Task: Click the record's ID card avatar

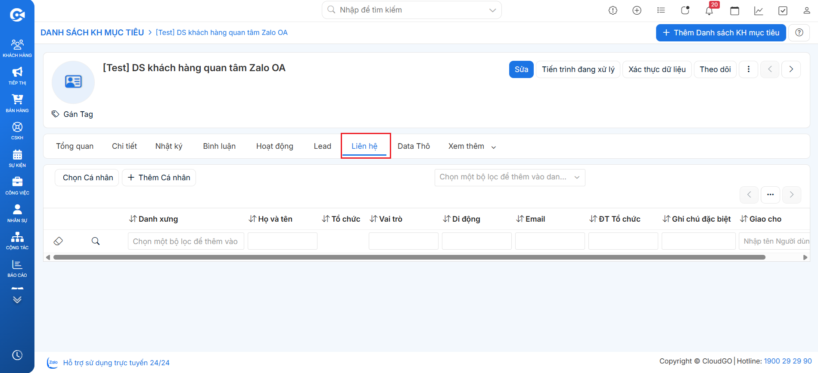Action: click(73, 82)
